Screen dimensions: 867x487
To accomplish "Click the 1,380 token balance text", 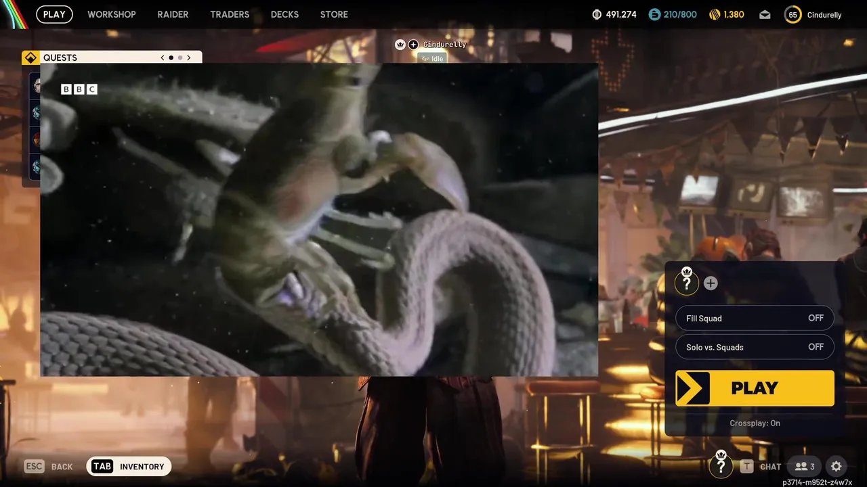I will tap(734, 14).
